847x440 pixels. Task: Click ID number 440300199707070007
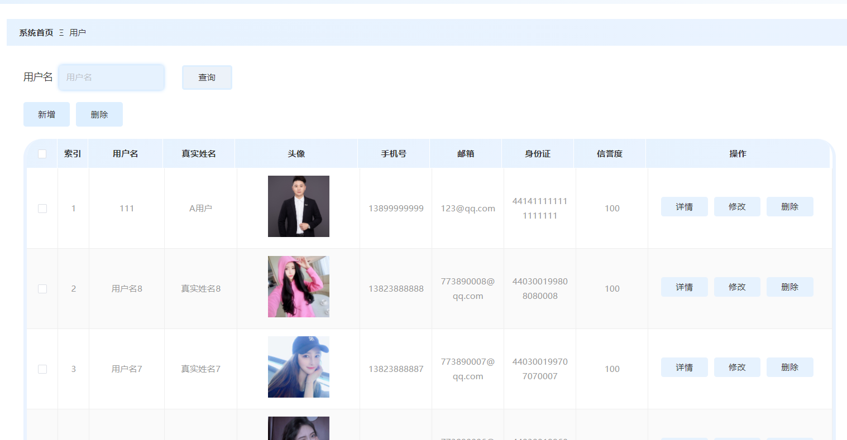(x=540, y=369)
